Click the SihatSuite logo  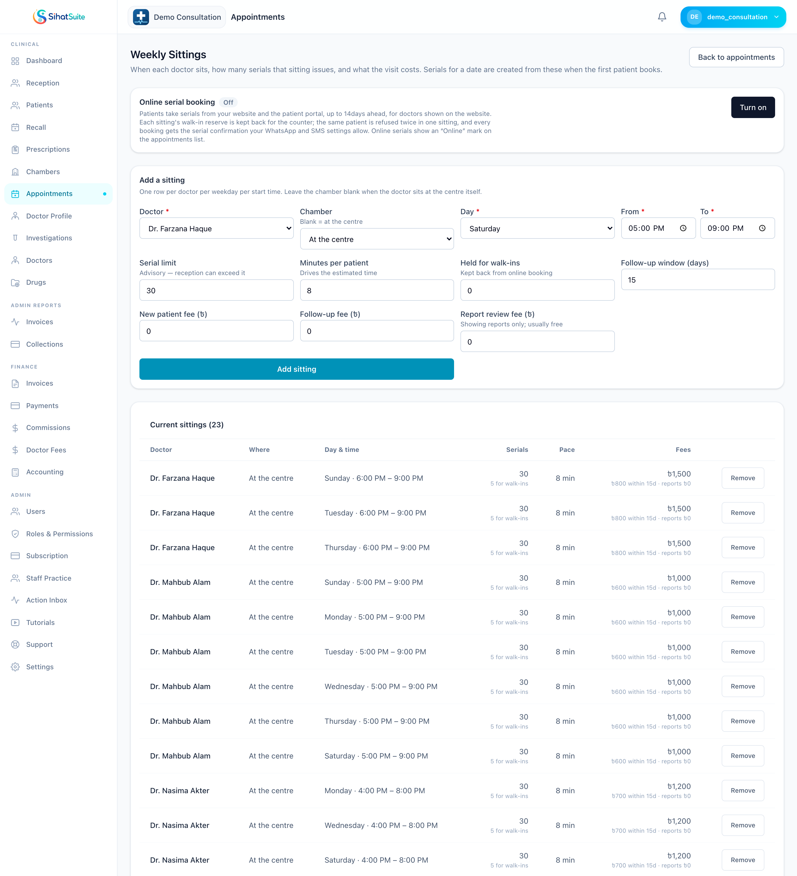pyautogui.click(x=59, y=17)
